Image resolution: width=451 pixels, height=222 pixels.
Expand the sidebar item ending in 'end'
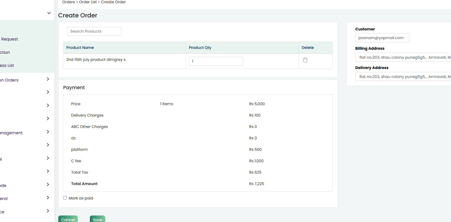[48, 198]
